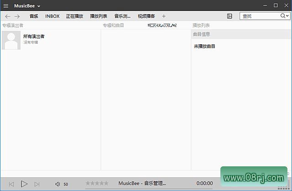This screenshot has height=191, width=292.
Task: Click the volume value 50
Action: pos(66,184)
